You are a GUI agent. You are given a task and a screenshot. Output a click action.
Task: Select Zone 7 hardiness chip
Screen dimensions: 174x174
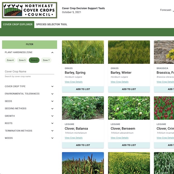tap(46, 60)
